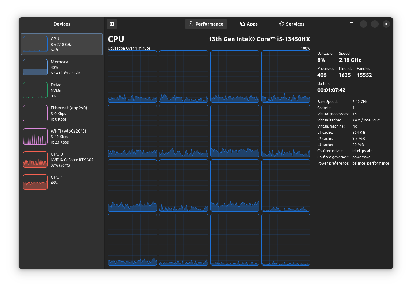Open the hamburger menu
412x290 pixels.
coord(351,24)
